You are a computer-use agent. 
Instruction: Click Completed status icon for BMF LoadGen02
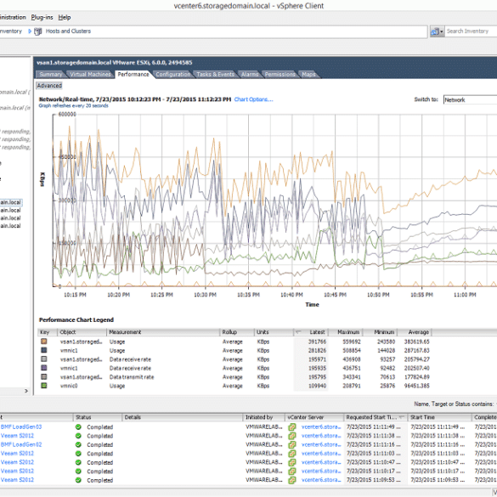78,444
